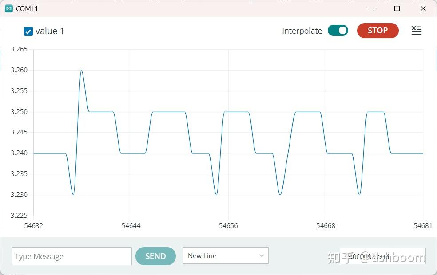Open the New Line line-ending dropdown
Screen dimensions: 437x275
(225, 255)
